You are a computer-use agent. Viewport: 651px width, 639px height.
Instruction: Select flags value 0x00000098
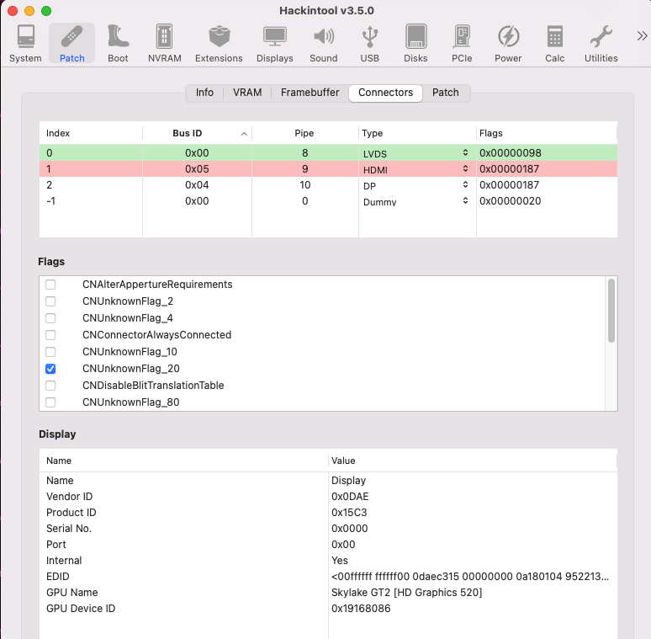tap(511, 153)
